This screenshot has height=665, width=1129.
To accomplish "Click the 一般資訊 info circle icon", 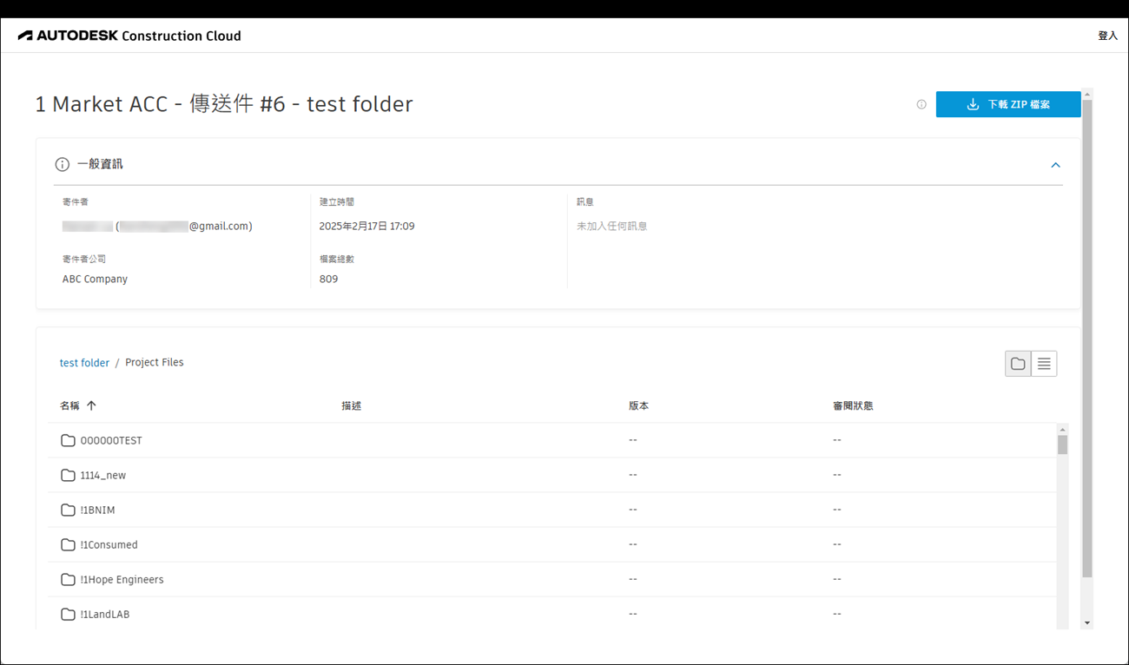I will pyautogui.click(x=63, y=164).
